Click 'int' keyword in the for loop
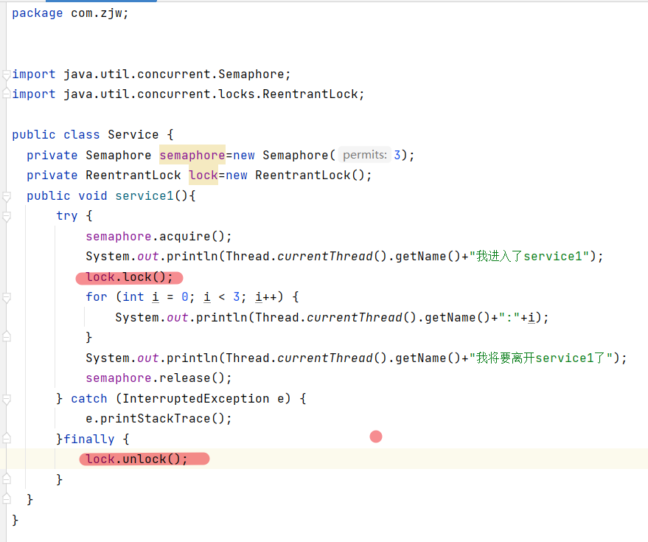This screenshot has width=648, height=542. [x=133, y=297]
